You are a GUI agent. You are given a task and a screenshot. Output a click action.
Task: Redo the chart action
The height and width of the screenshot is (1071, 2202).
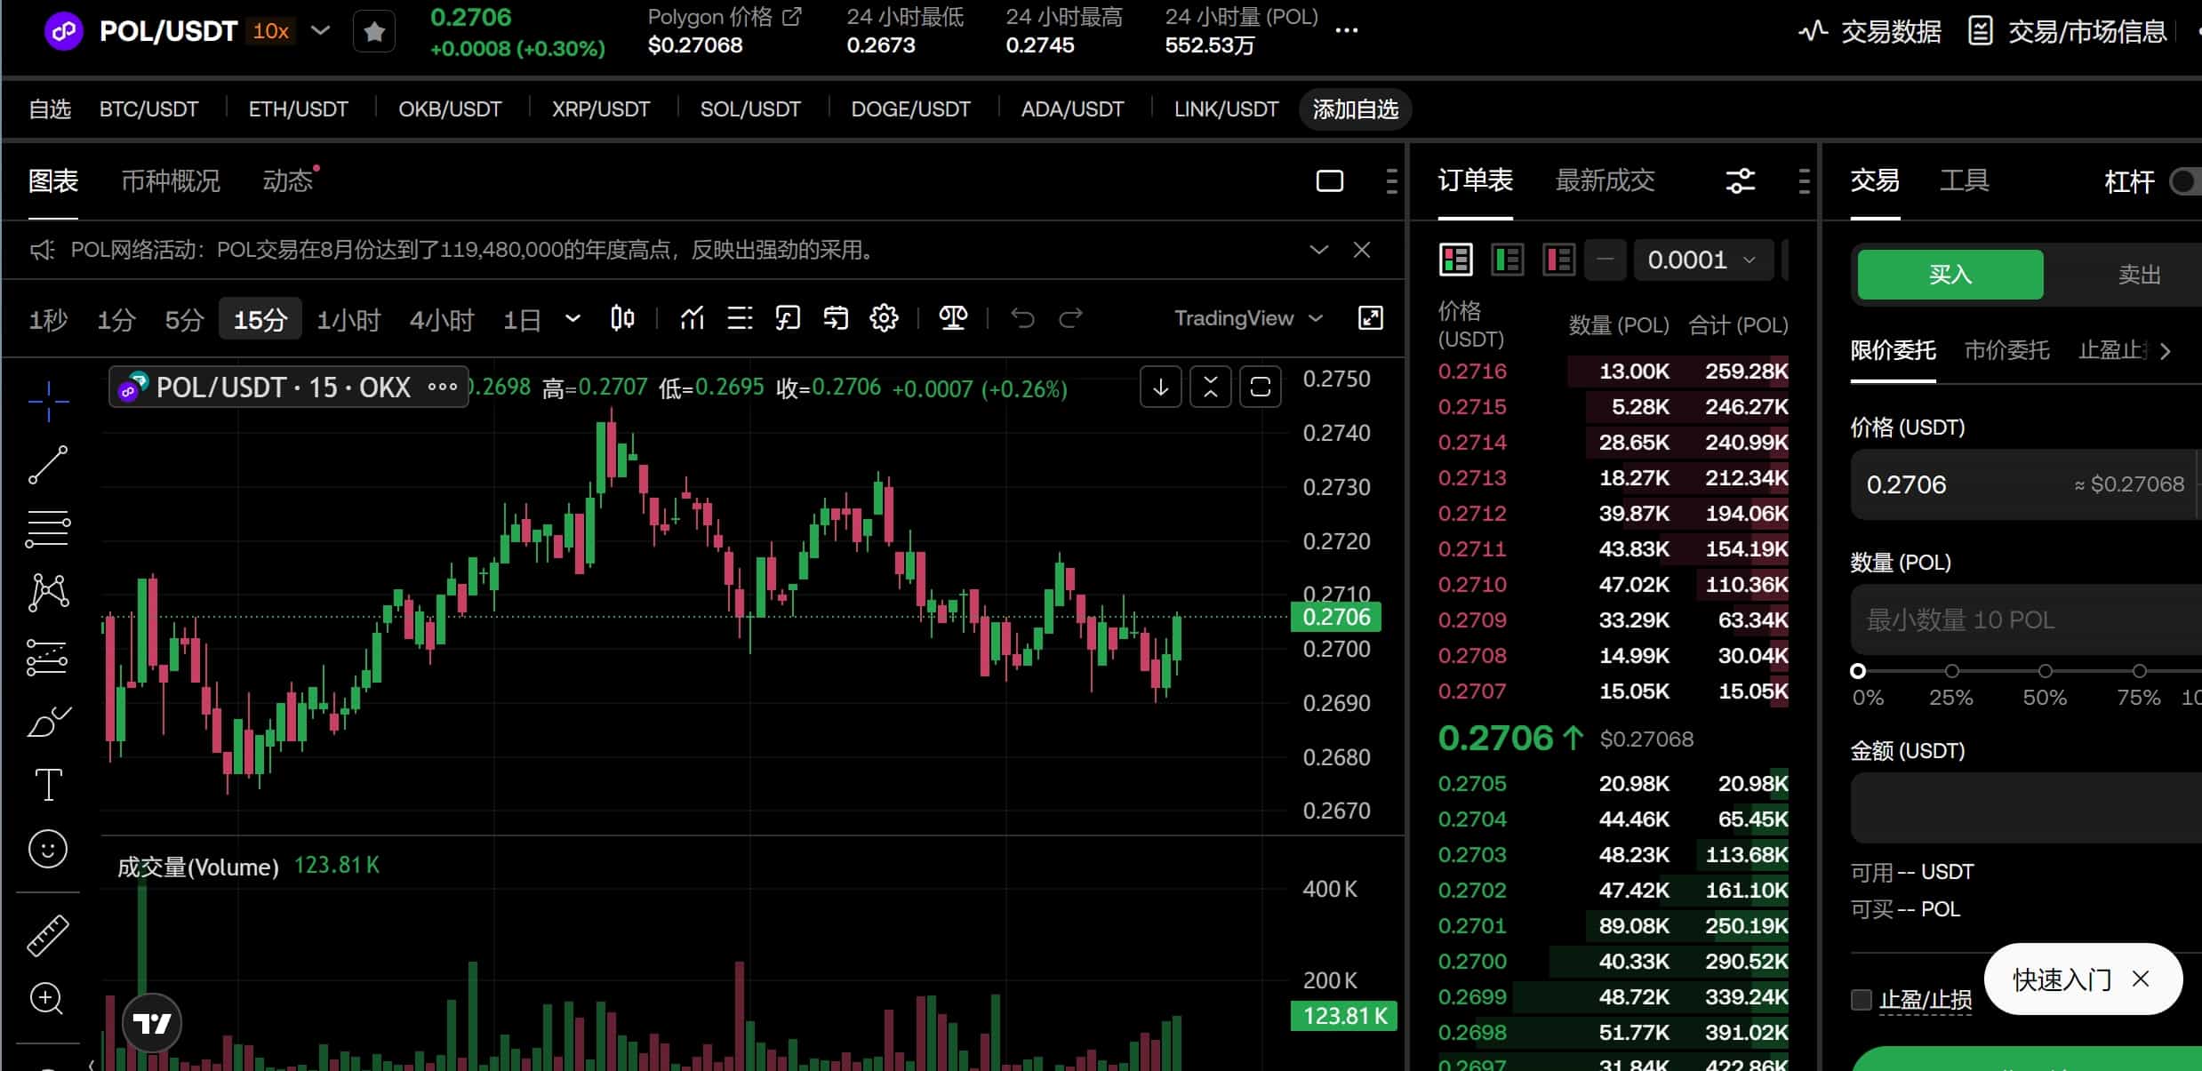(1070, 318)
